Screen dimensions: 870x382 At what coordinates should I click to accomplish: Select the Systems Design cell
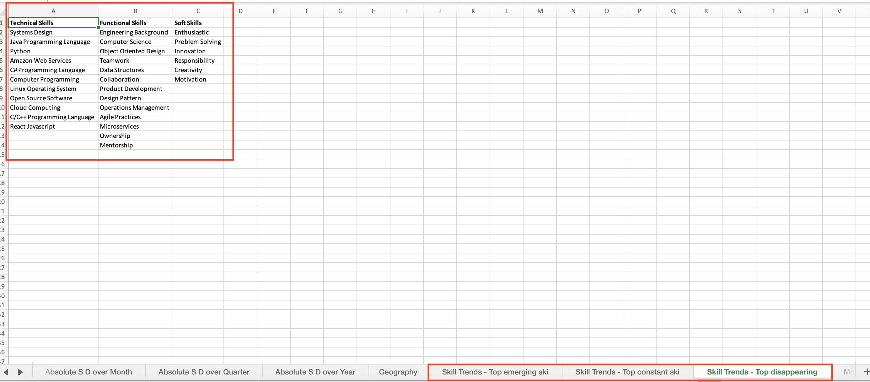coord(53,32)
